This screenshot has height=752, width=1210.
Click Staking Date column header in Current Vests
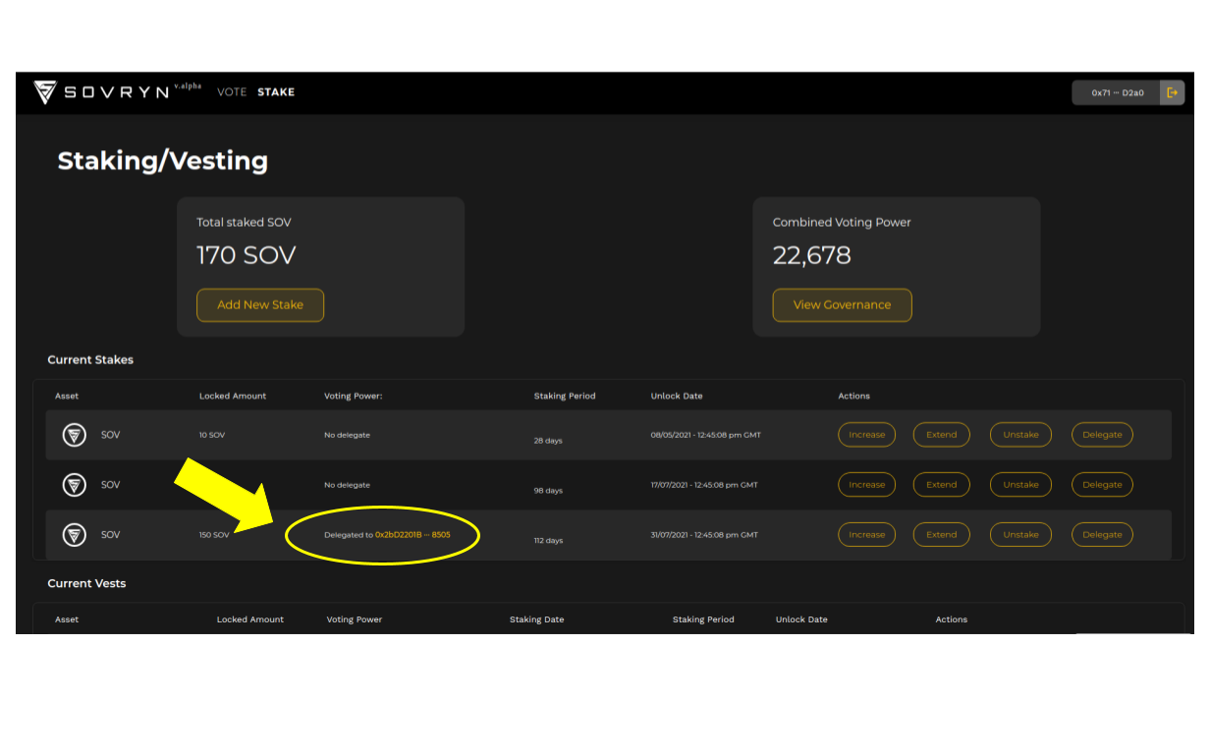536,619
